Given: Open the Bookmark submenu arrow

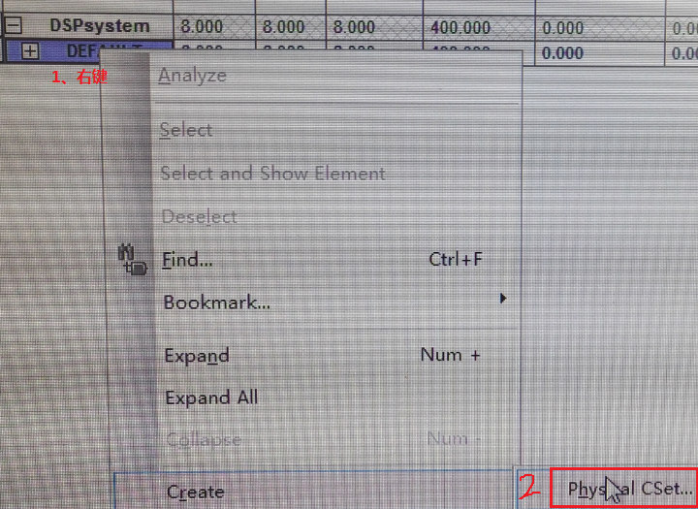Looking at the screenshot, I should click(x=503, y=299).
